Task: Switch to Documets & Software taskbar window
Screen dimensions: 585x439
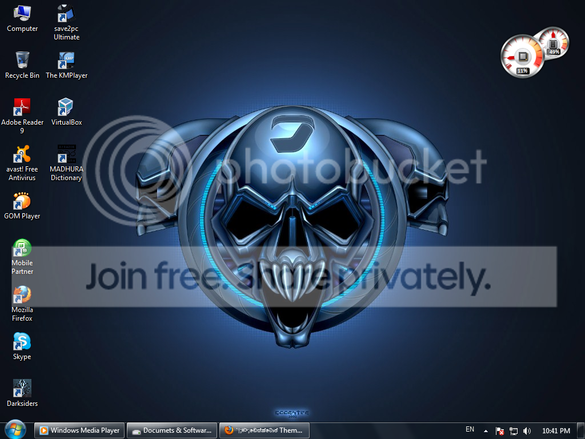Action: click(x=172, y=430)
